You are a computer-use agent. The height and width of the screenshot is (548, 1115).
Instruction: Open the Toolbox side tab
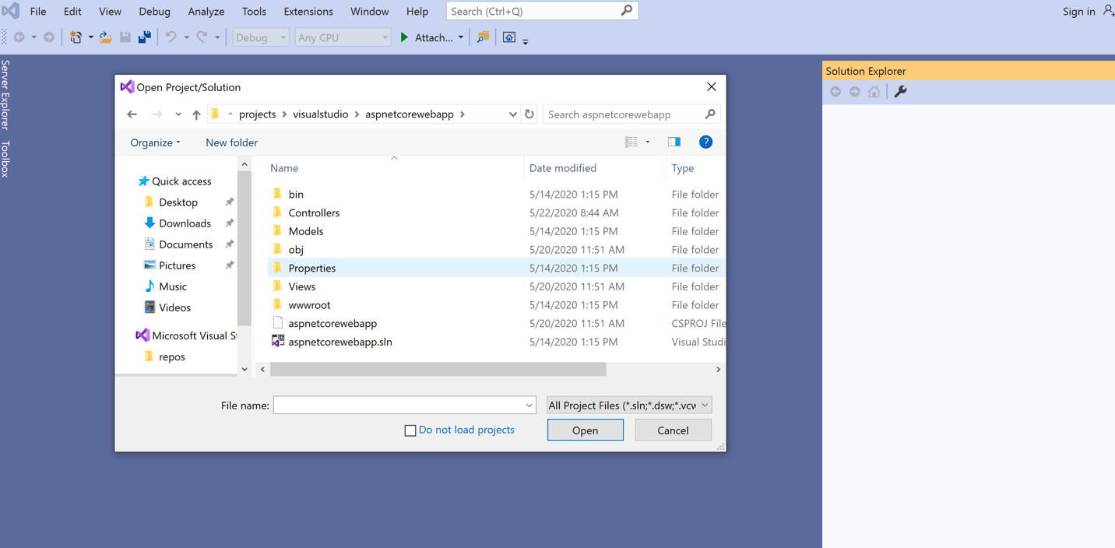pyautogui.click(x=6, y=159)
